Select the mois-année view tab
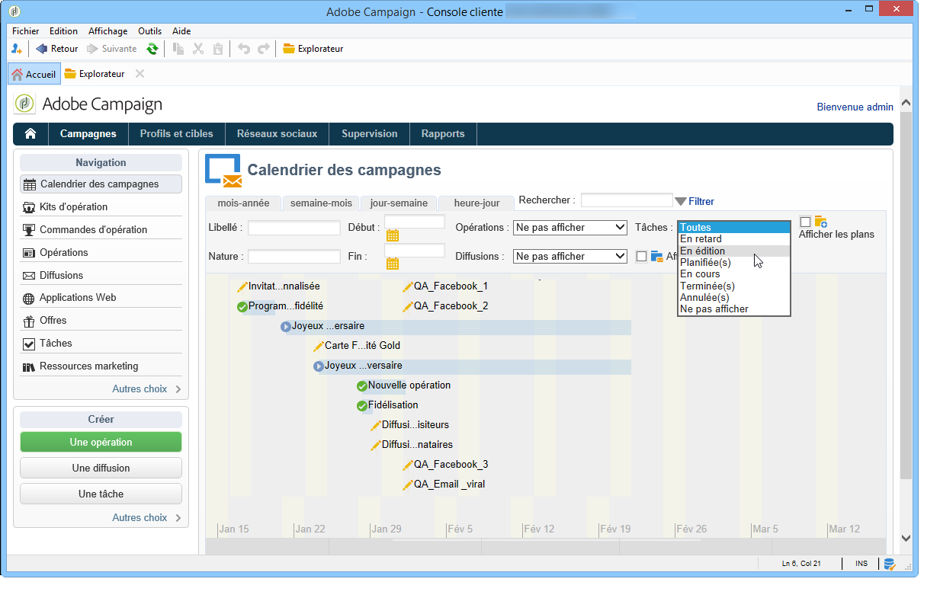Image resolution: width=940 pixels, height=598 pixels. coord(242,203)
